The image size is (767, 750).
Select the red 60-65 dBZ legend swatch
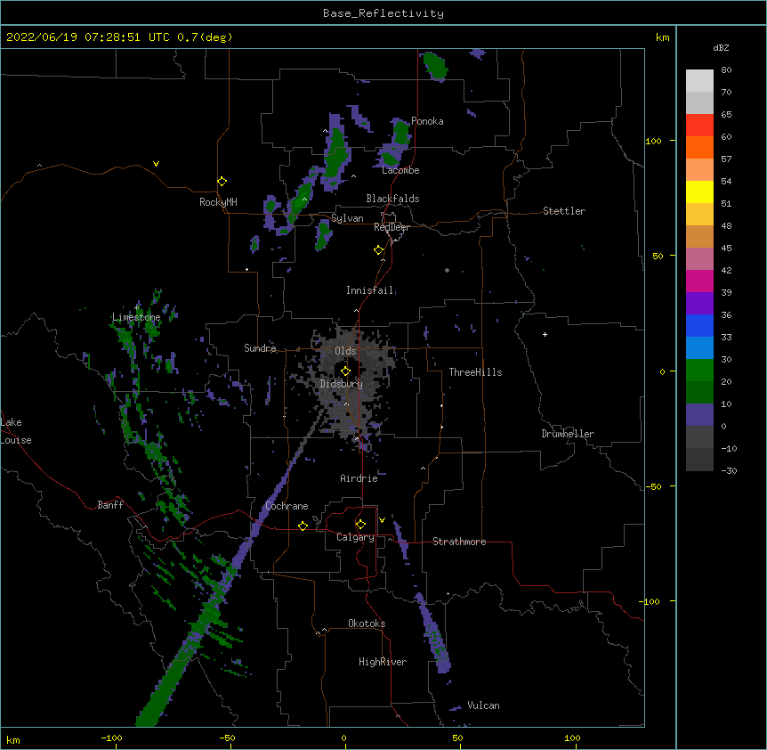699,126
